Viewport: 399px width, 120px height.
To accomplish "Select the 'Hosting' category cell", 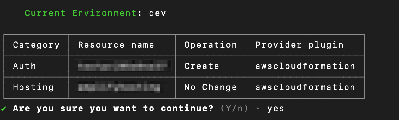I will click(33, 87).
